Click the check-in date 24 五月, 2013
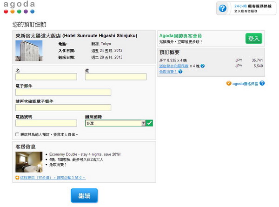Image resolution: width=279 pixels, height=207 pixels. (107, 51)
